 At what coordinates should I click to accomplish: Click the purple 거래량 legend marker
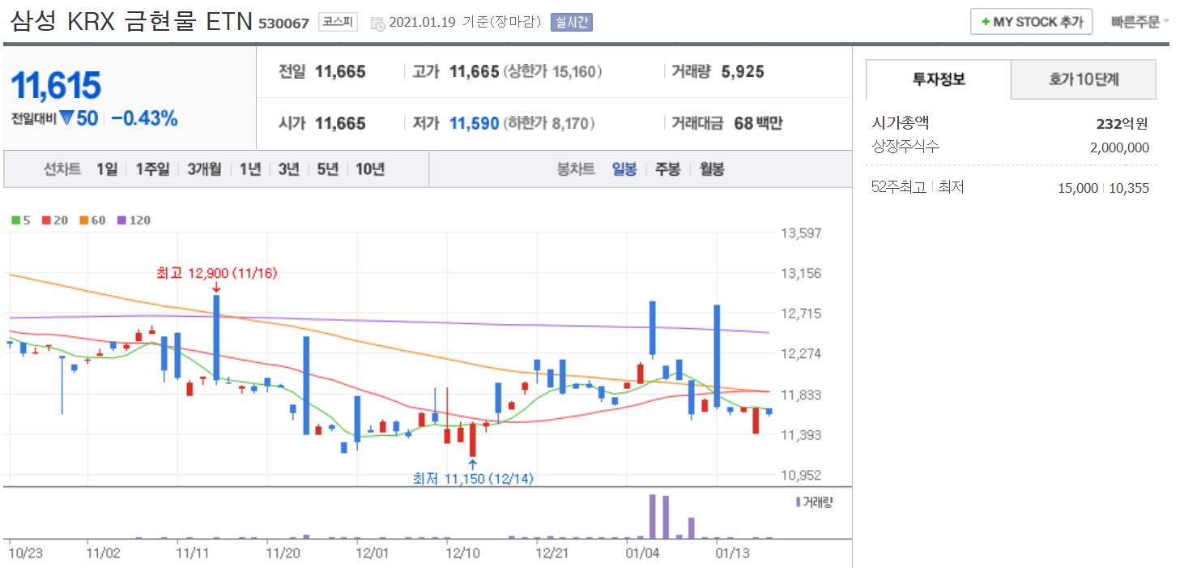coord(799,502)
